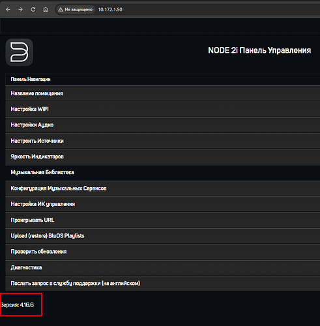Open 'Название помещения' menu entry
This screenshot has width=320, height=326.
click(163, 93)
